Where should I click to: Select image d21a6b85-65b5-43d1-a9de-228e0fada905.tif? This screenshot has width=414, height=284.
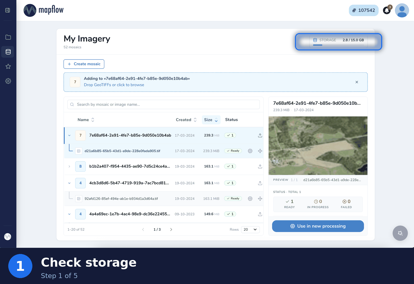coord(122,151)
